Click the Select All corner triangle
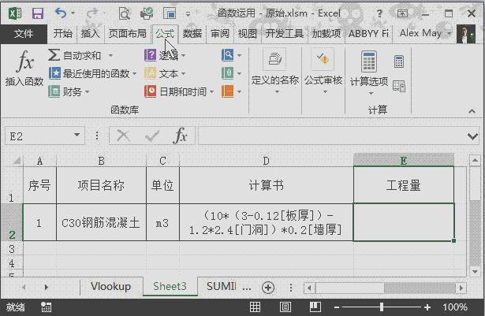Image resolution: width=485 pixels, height=316 pixels. [x=17, y=161]
